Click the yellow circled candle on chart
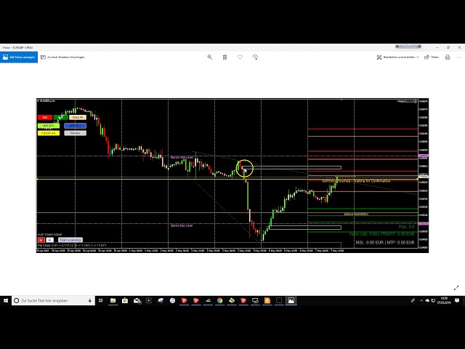Viewport: 465px width, 349px height. click(x=244, y=169)
